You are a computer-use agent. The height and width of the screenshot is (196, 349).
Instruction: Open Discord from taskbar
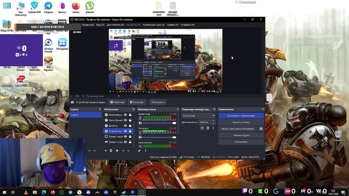88,192
